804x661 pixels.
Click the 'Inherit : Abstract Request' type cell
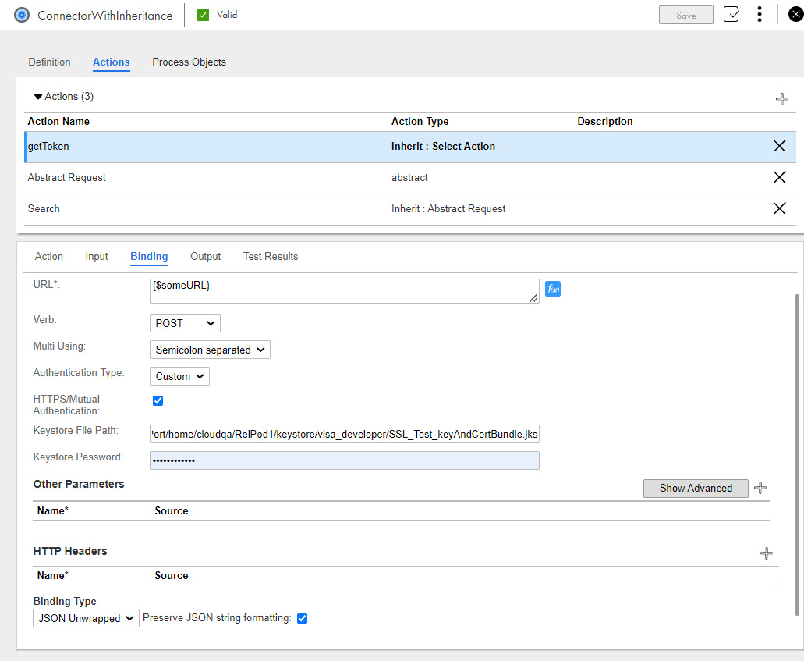(x=448, y=209)
